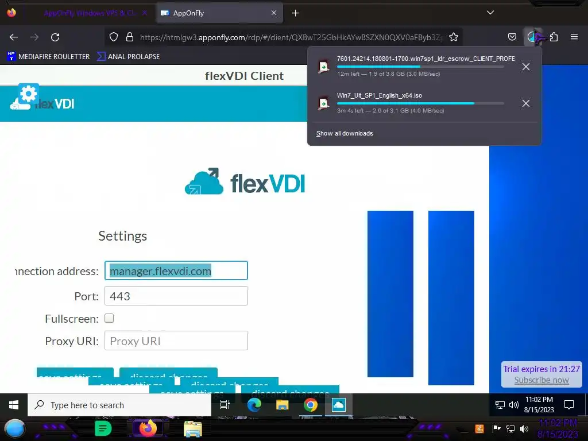The height and width of the screenshot is (441, 588).
Task: Launch Google Chrome from remote taskbar
Action: coord(311,405)
